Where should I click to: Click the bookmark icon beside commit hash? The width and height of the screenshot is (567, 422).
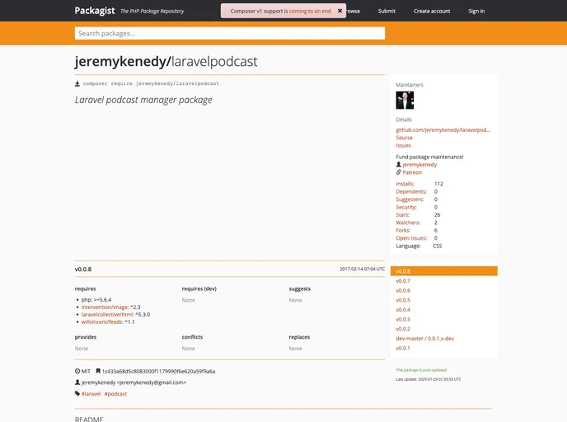pos(98,371)
